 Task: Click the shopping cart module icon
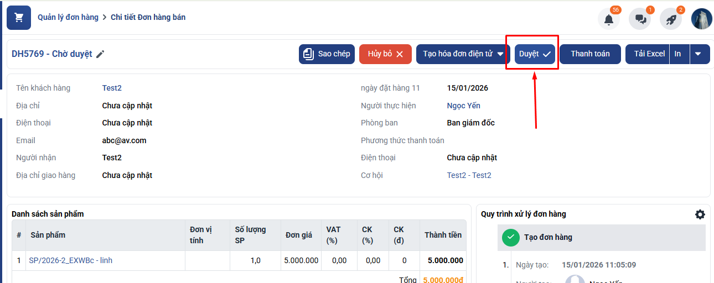(x=19, y=18)
